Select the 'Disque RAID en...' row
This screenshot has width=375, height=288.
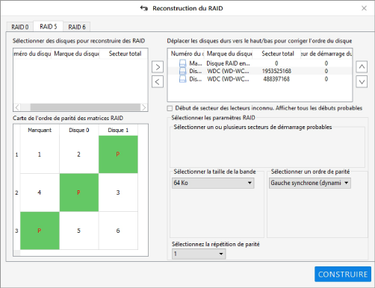click(x=260, y=63)
